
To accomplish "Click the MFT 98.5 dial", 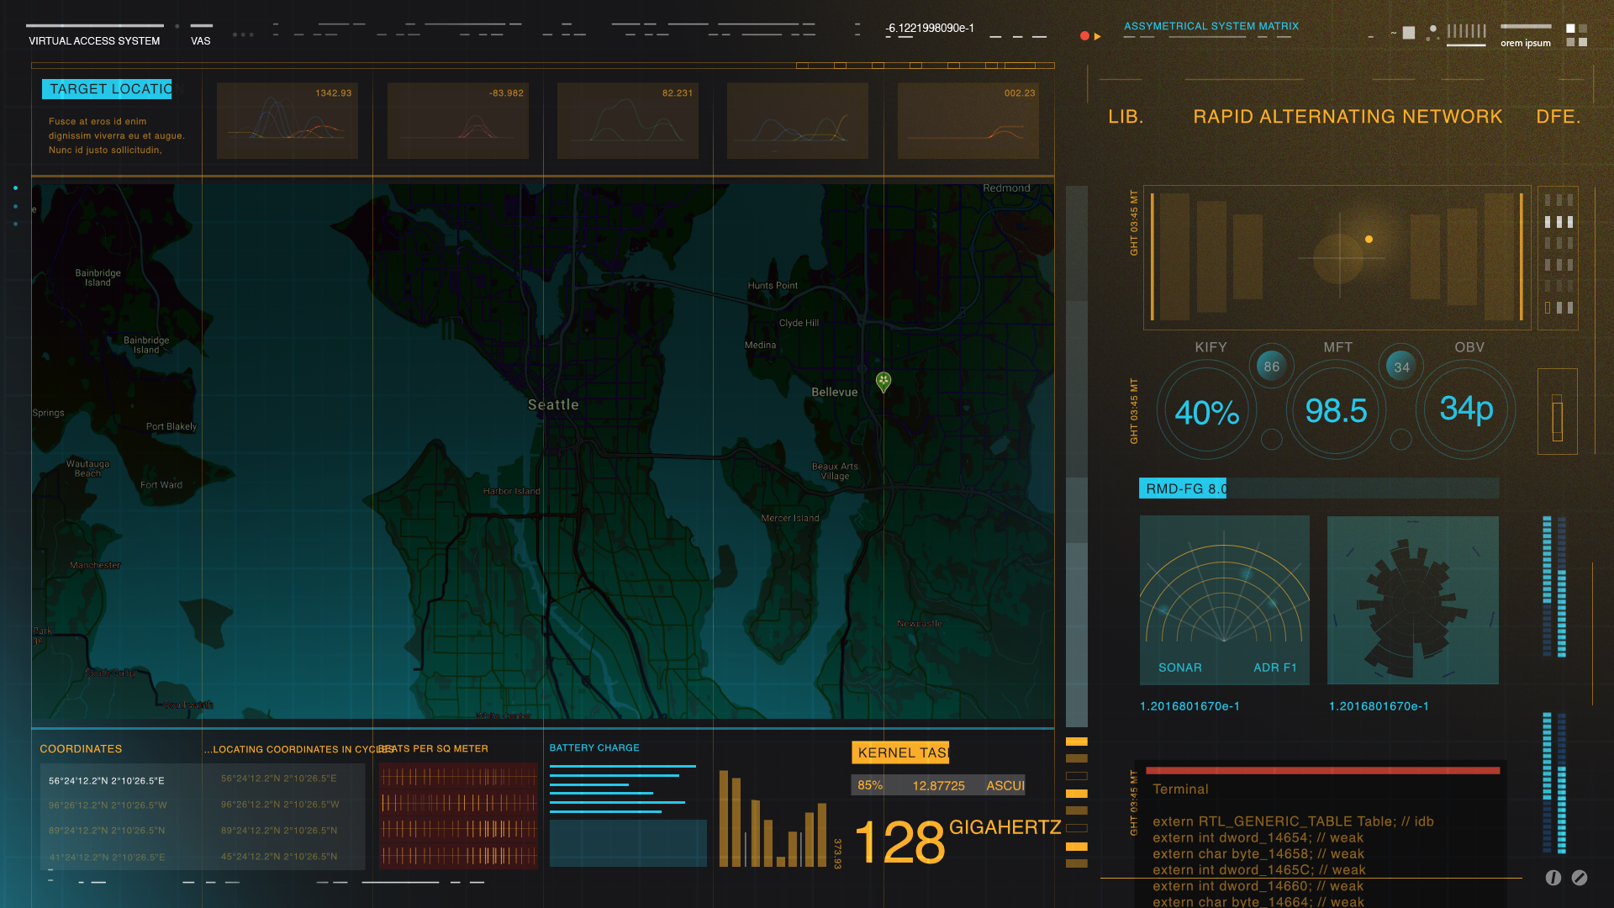I will tap(1337, 411).
